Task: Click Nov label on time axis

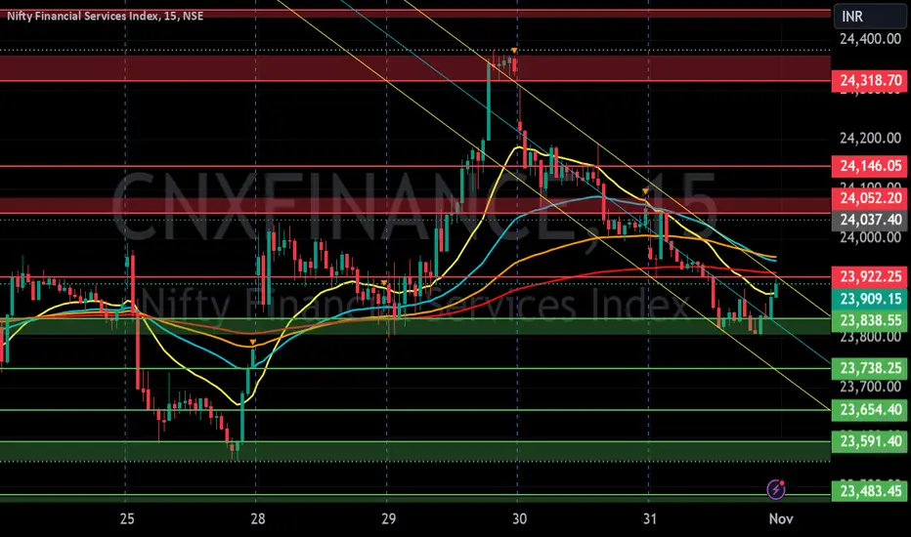Action: [x=780, y=518]
